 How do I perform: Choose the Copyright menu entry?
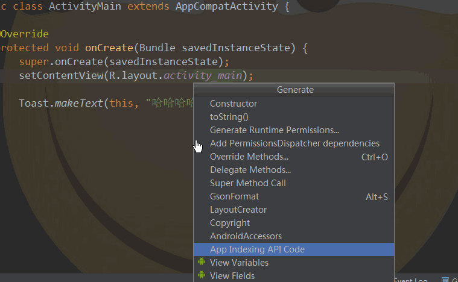[x=230, y=223]
